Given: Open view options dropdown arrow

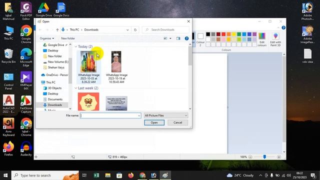Looking at the screenshot, I should click(170, 38).
